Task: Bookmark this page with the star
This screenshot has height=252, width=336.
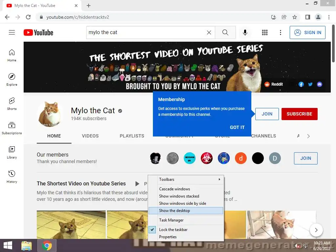Action: click(295, 17)
